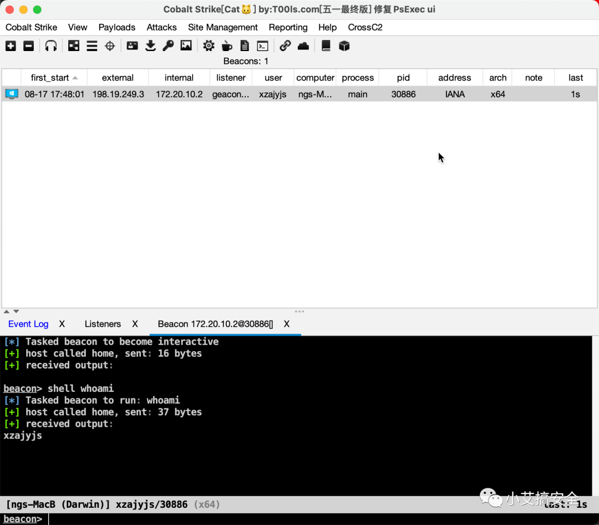The height and width of the screenshot is (525, 599).
Task: Select internal IP 172.20.10.2 cell
Action: 179,94
